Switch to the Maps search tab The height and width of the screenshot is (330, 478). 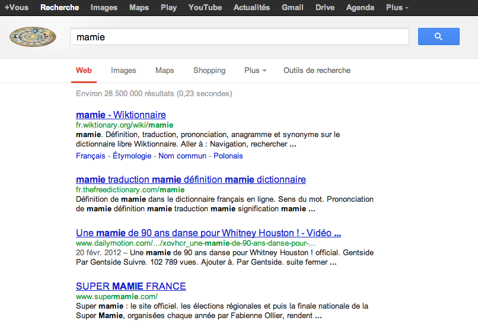[164, 71]
